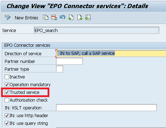Viewport: 166px width, 128px height.
Task: Click the Copy As icon
Action: point(45,18)
